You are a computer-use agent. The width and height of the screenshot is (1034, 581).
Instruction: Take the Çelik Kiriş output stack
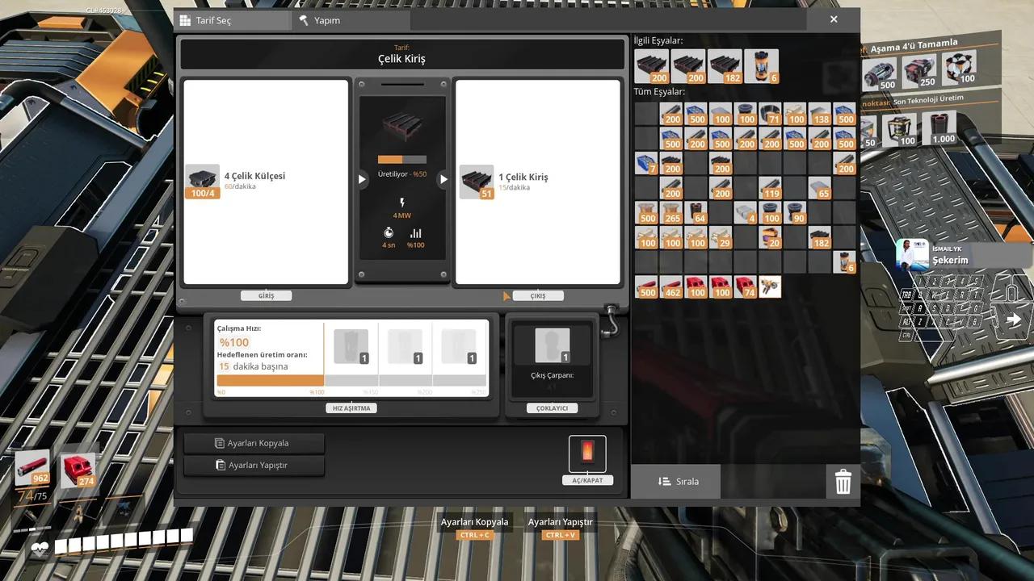pos(477,182)
